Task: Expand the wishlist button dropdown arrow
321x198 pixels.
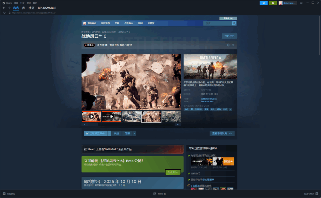Action: [x=109, y=133]
